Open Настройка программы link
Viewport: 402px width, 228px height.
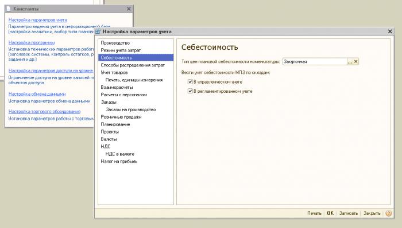coord(32,42)
